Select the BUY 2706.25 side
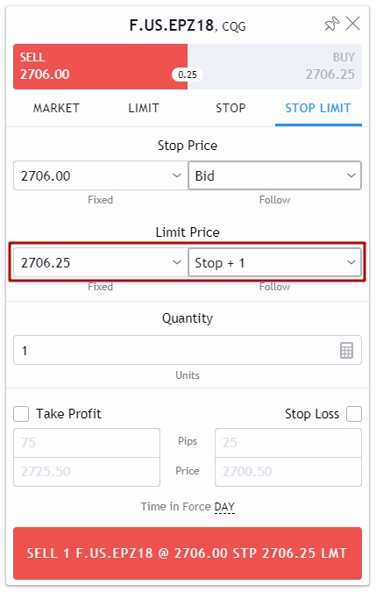 coord(274,67)
